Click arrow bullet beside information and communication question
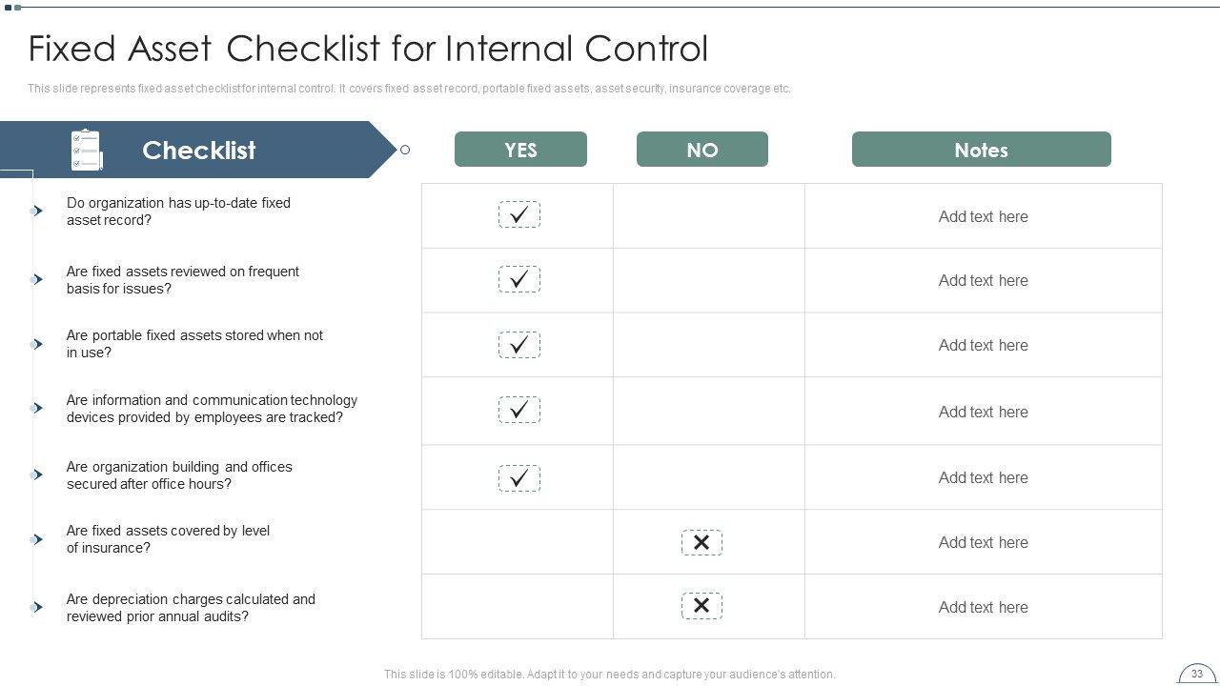This screenshot has height=686, width=1220. point(36,408)
